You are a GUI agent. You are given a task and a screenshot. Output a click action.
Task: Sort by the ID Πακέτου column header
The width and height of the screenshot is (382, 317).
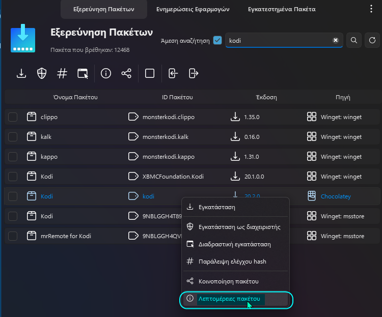[x=177, y=97]
